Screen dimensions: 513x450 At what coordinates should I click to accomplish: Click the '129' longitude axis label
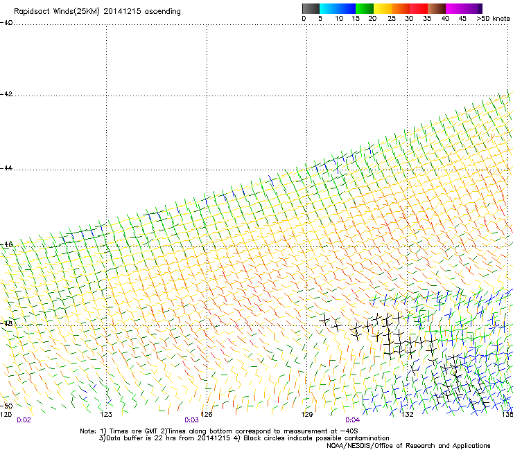(x=307, y=415)
